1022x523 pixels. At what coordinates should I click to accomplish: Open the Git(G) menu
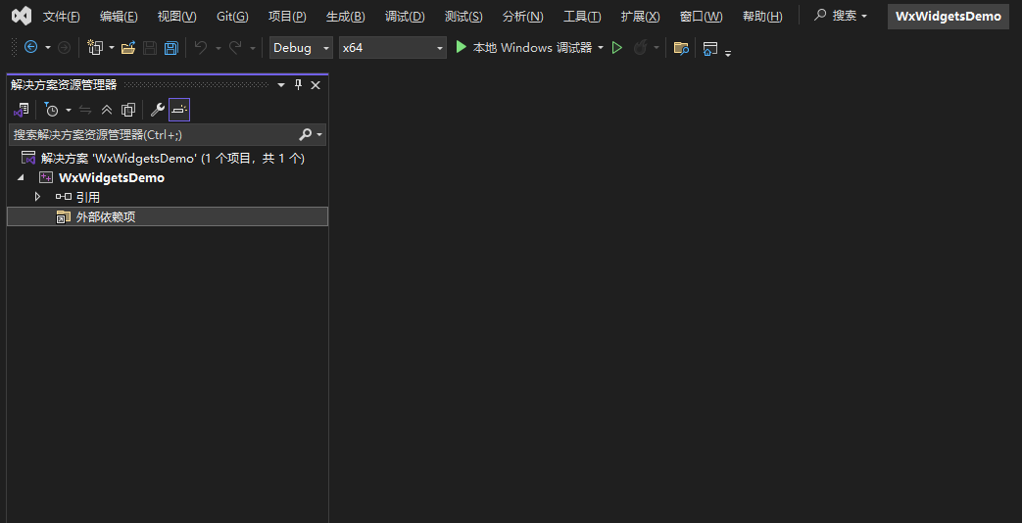(x=232, y=17)
